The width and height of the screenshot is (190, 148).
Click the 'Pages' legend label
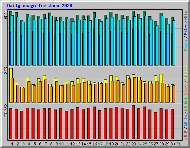coord(186,45)
